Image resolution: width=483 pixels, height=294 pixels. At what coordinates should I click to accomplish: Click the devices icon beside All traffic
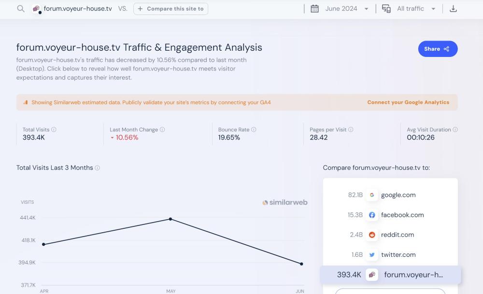[x=386, y=9]
